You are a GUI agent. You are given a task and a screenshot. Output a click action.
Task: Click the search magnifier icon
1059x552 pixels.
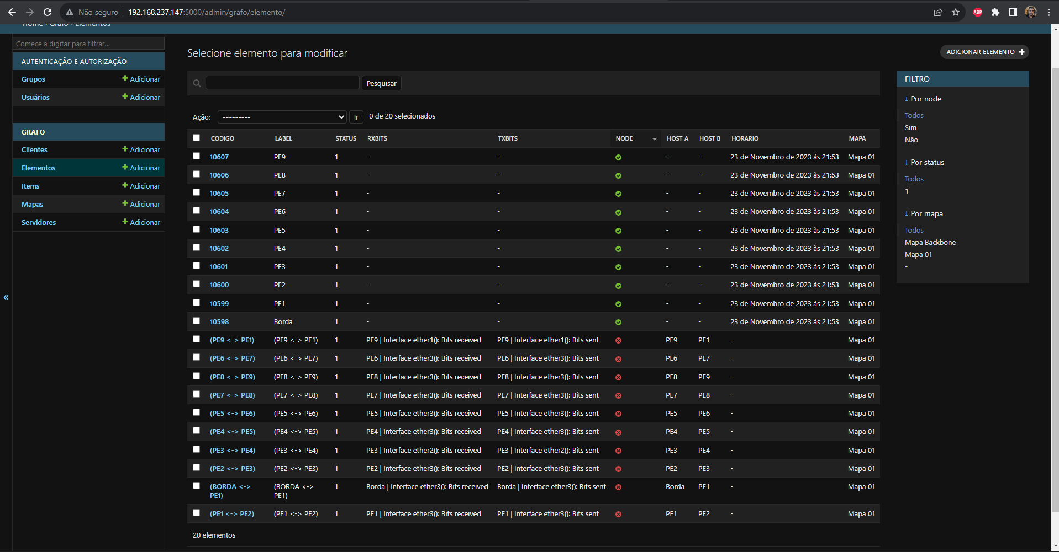pyautogui.click(x=197, y=83)
